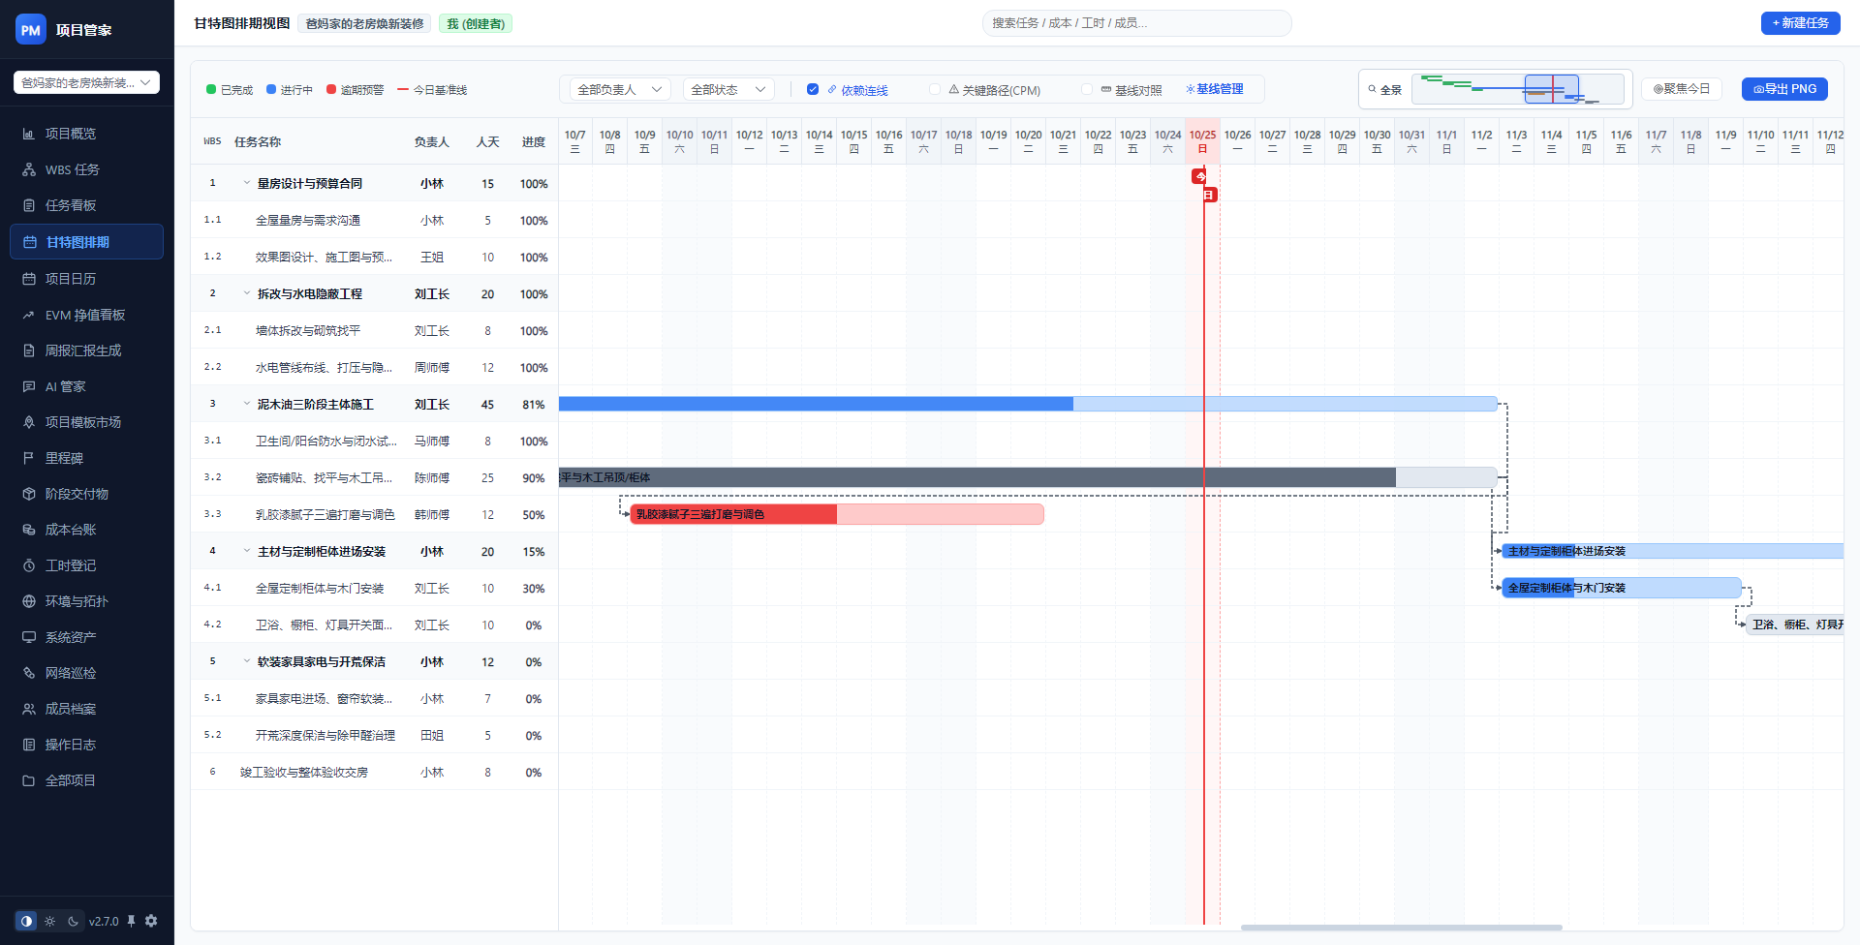The height and width of the screenshot is (945, 1860).
Task: View 成本台账 ledger
Action: [86, 530]
